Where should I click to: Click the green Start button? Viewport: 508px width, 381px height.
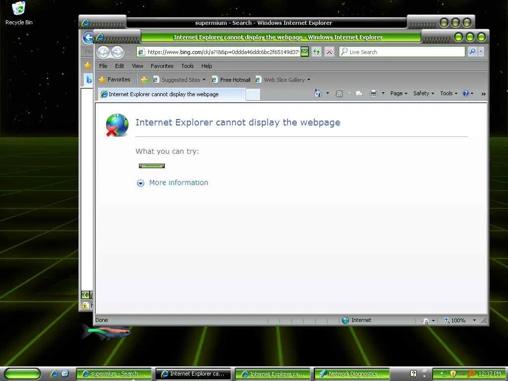22,374
